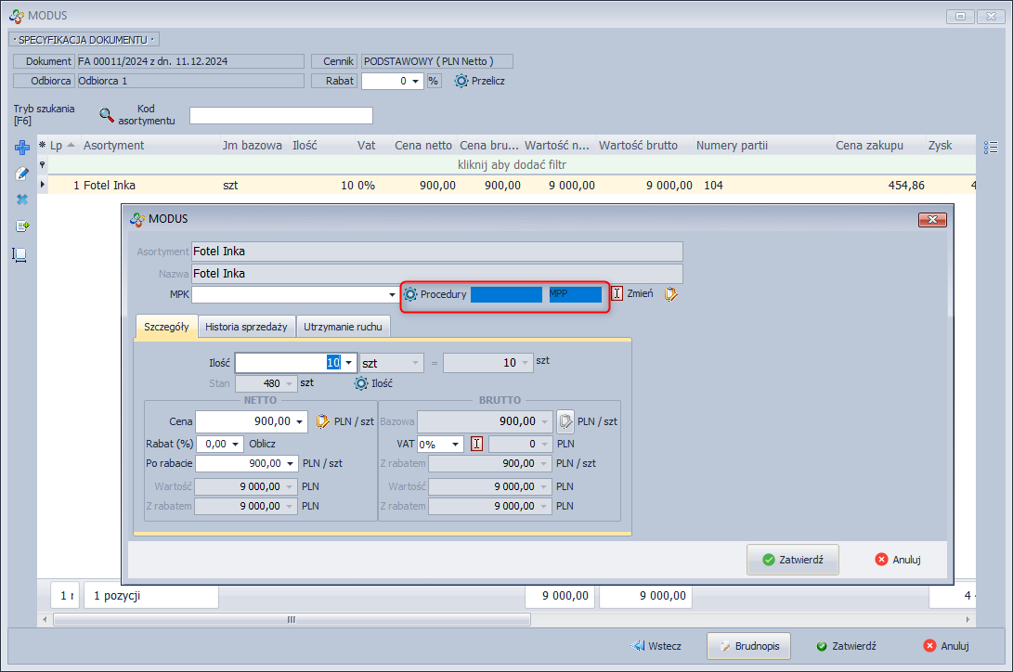This screenshot has width=1013, height=672.
Task: Click the blue X delete-position icon
Action: tap(22, 200)
